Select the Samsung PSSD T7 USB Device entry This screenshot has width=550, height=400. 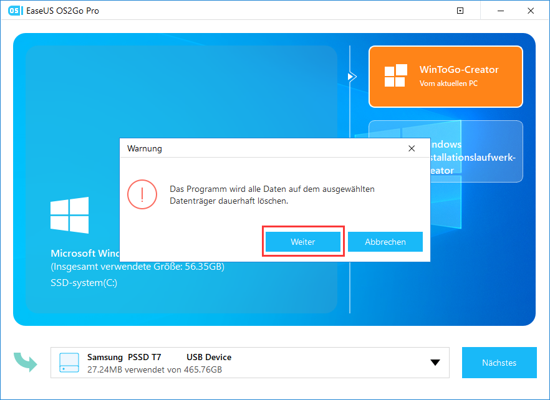pos(249,363)
